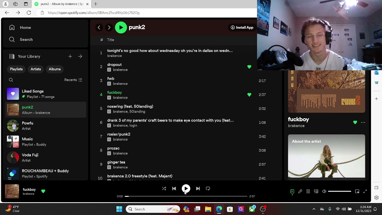This screenshot has height=215, width=382.
Task: Mute Spotify volume speaker icon
Action: (x=324, y=191)
